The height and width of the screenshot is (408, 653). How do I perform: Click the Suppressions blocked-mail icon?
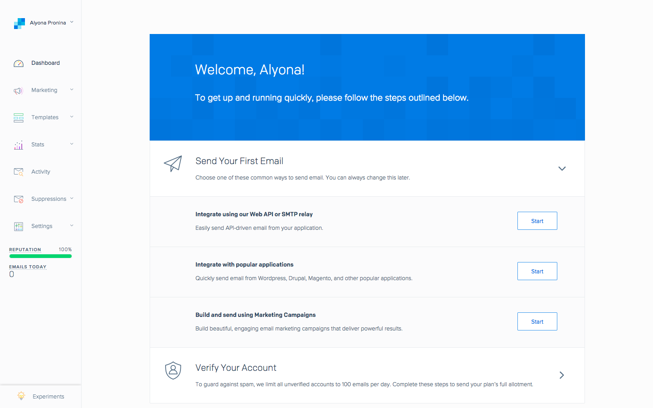tap(18, 199)
